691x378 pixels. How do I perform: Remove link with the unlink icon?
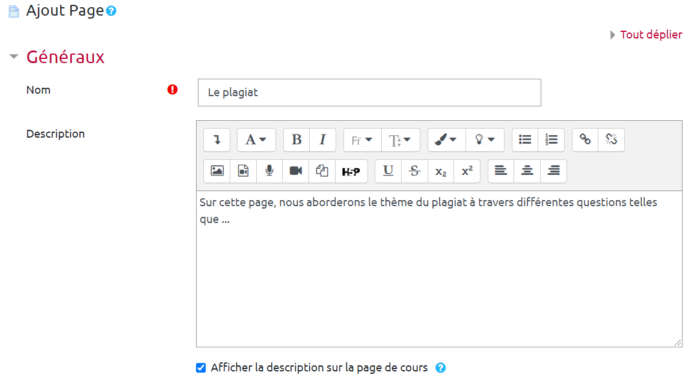[611, 140]
